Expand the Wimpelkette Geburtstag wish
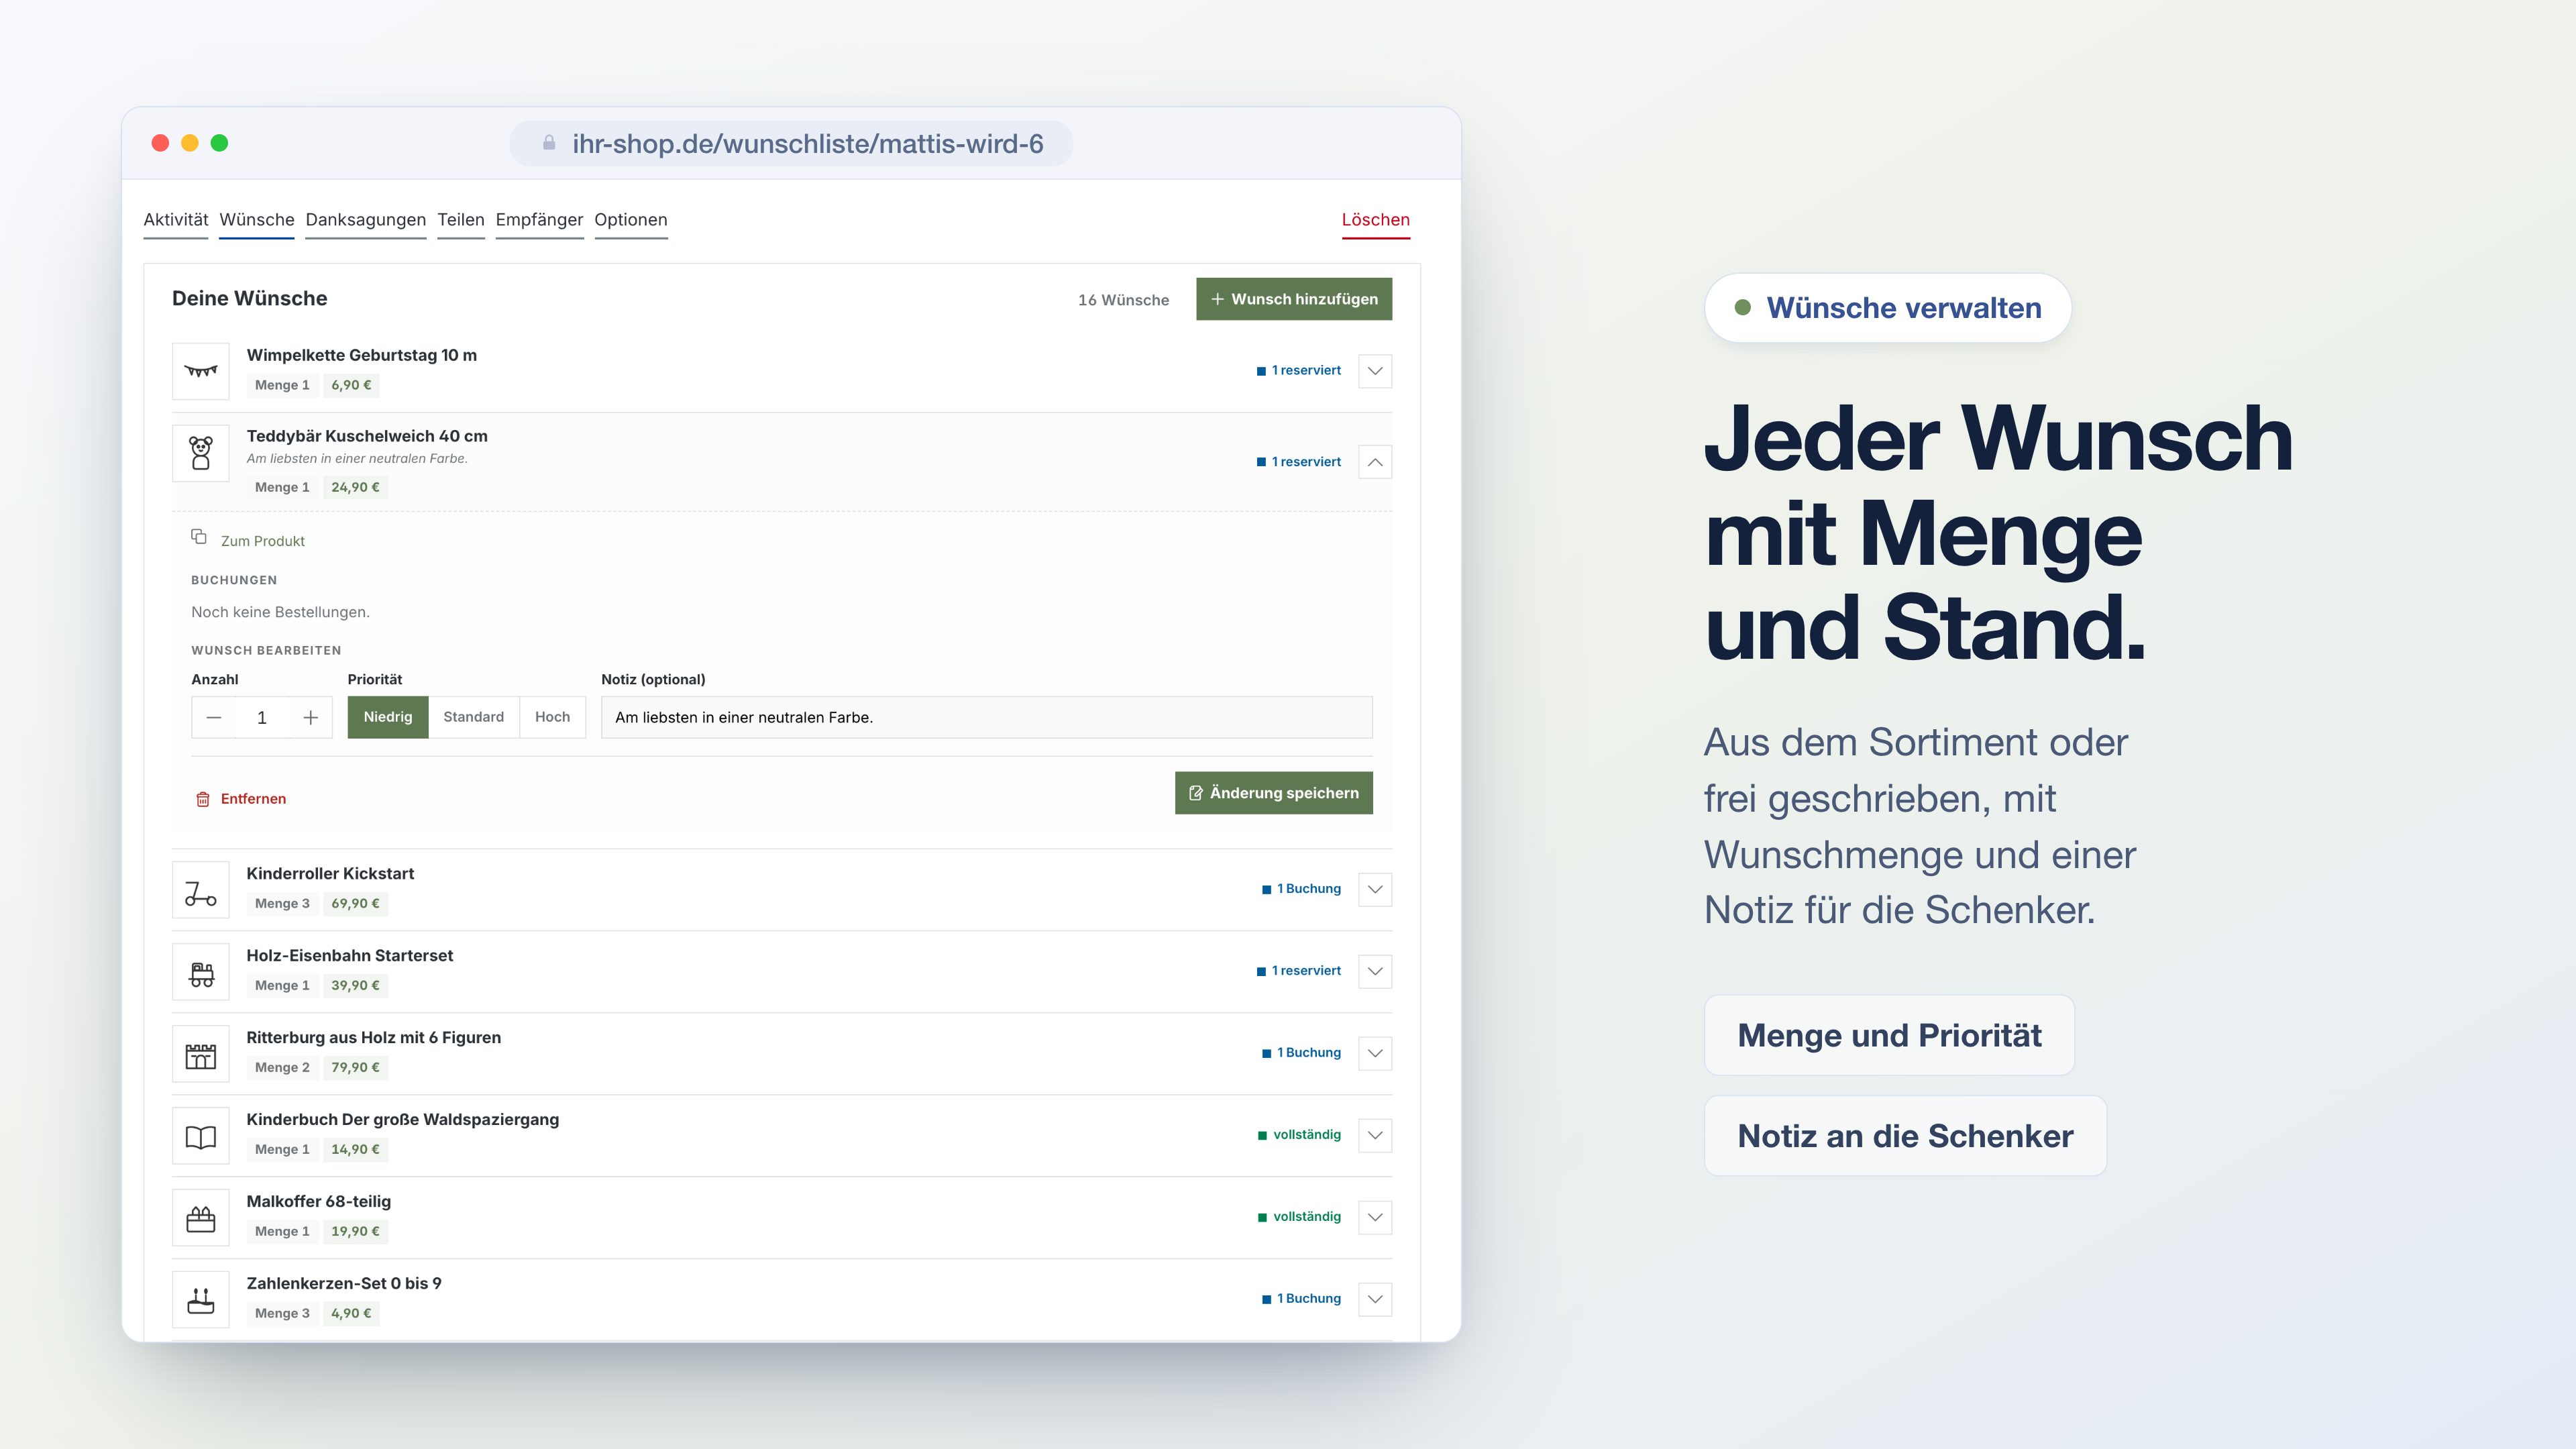Image resolution: width=2576 pixels, height=1449 pixels. [1375, 371]
